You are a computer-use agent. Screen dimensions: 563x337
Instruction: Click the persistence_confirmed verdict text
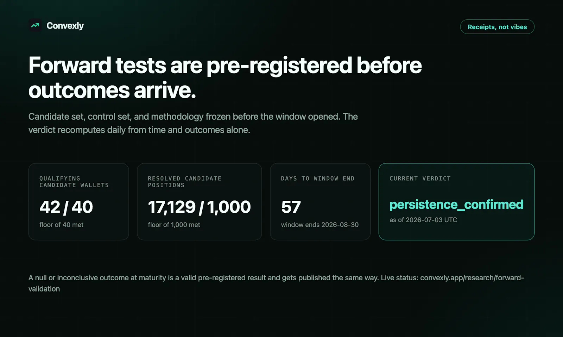[x=456, y=205]
